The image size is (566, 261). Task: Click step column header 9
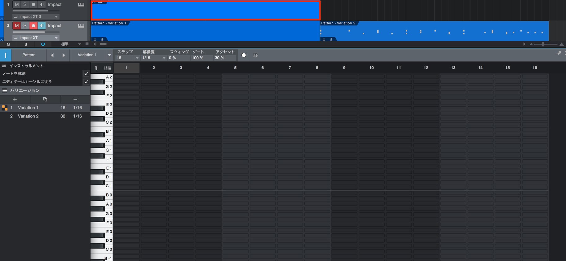(x=344, y=68)
